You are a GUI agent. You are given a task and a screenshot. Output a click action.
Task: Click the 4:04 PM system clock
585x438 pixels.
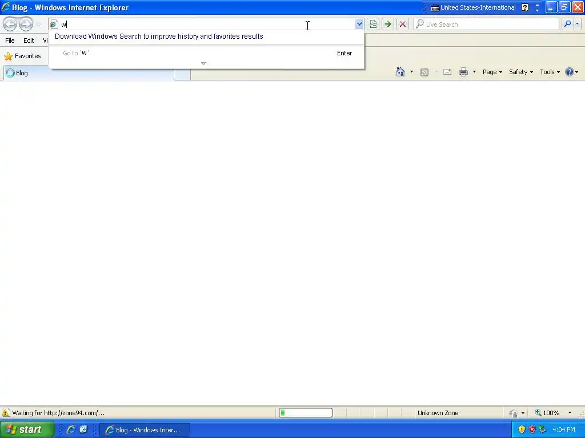point(564,430)
